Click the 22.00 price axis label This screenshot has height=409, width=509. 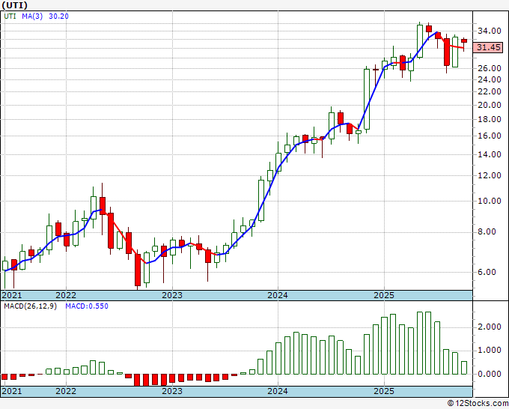(489, 91)
